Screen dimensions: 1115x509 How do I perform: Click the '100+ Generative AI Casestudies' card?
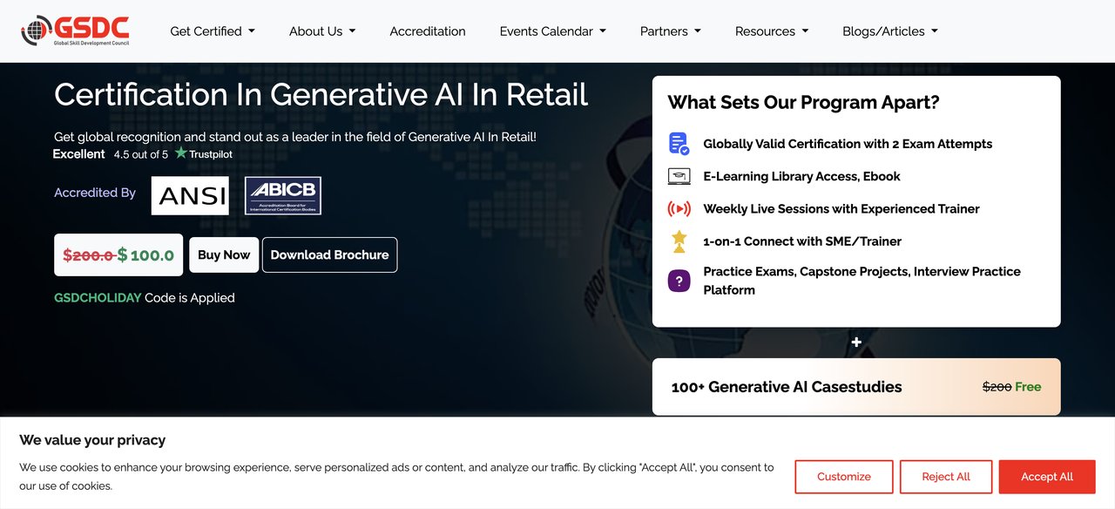pyautogui.click(x=856, y=386)
